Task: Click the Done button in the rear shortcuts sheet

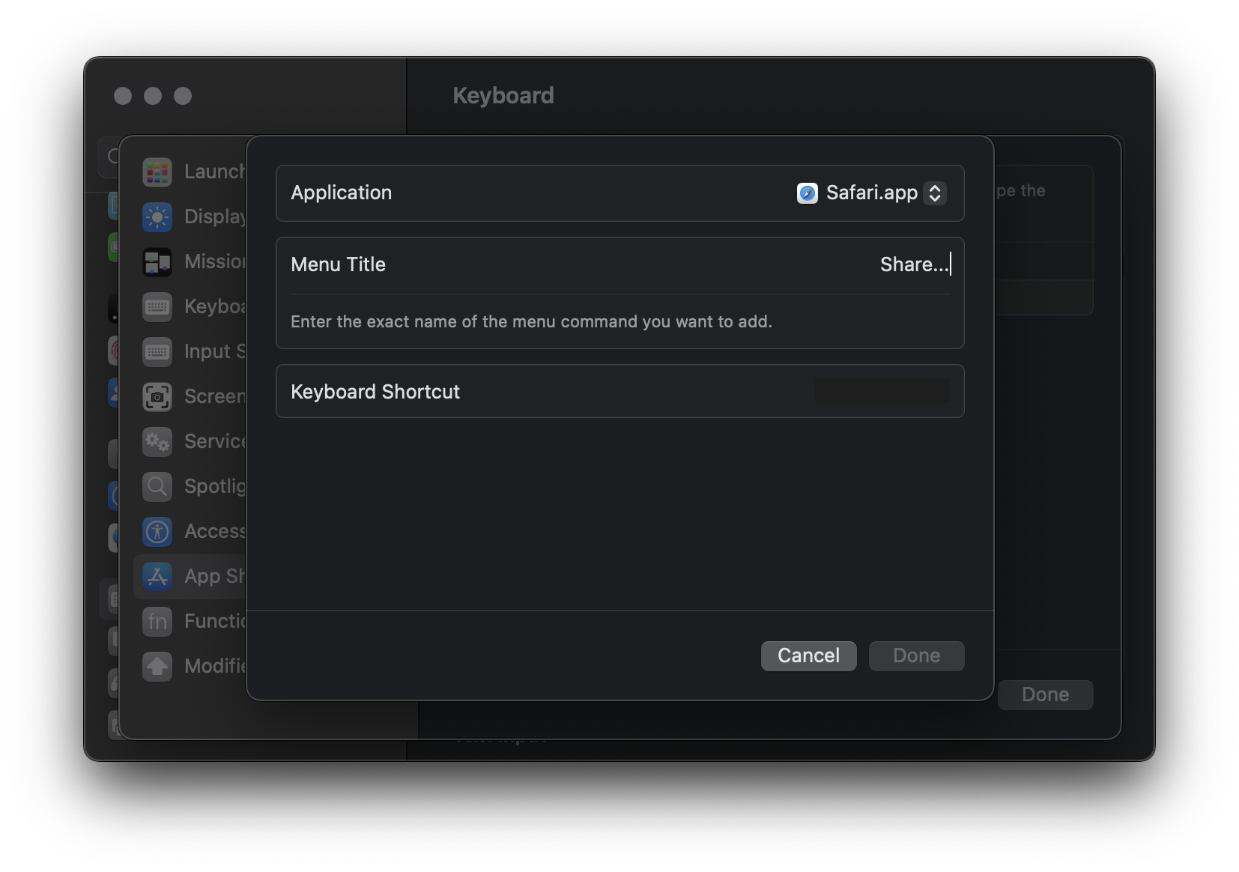Action: [1045, 695]
